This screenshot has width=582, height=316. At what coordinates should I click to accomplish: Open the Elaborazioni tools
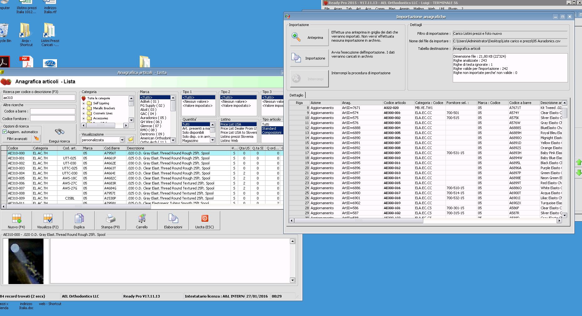click(x=173, y=220)
